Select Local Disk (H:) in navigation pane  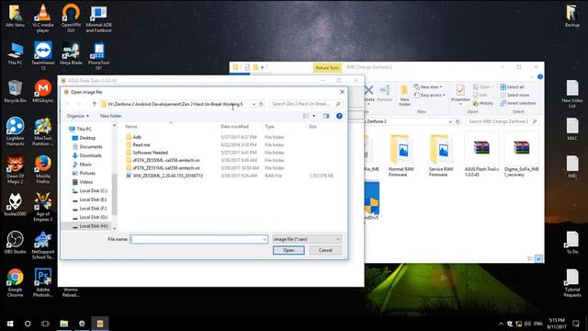tap(89, 226)
